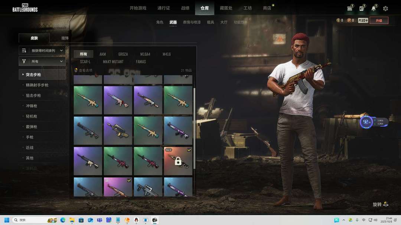The width and height of the screenshot is (401, 225).
Task: Click the 查看选项 link
Action: 85,70
